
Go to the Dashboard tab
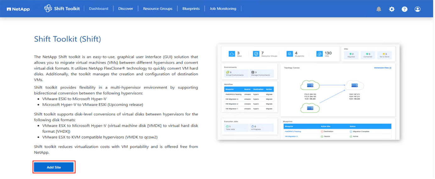99,9
